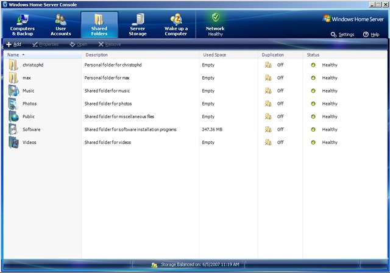This screenshot has height=273, width=390.
Task: Click the storage balanced status bar icon
Action: [x=154, y=265]
